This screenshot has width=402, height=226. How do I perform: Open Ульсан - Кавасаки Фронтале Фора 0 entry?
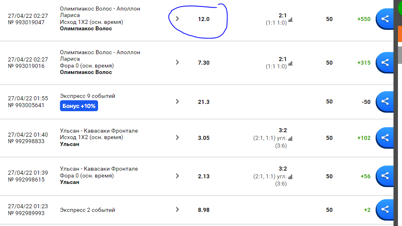tap(99, 175)
